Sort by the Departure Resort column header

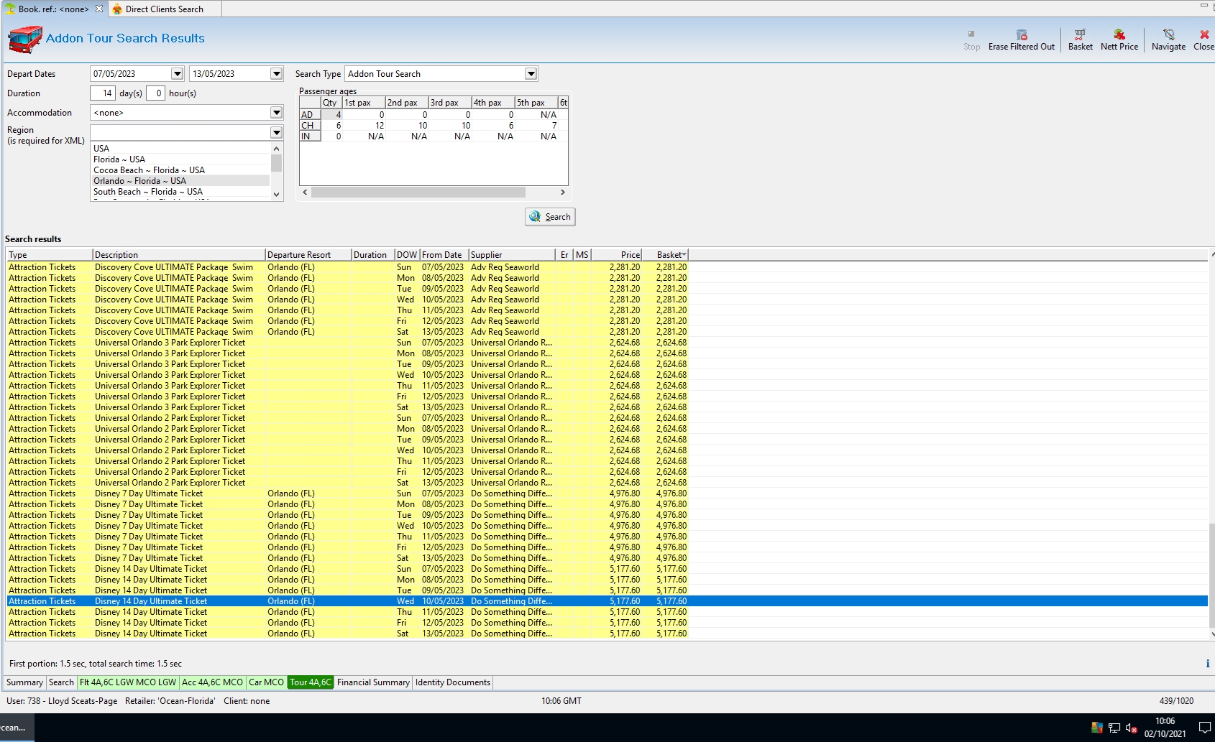[x=308, y=255]
